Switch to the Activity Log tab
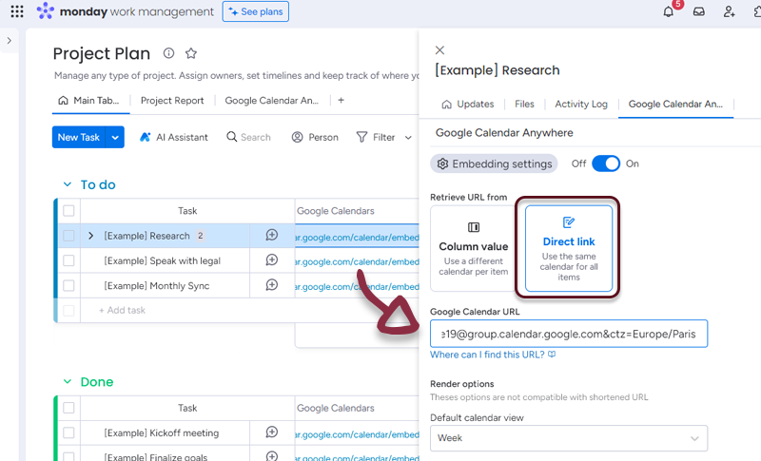The width and height of the screenshot is (761, 461). 580,105
